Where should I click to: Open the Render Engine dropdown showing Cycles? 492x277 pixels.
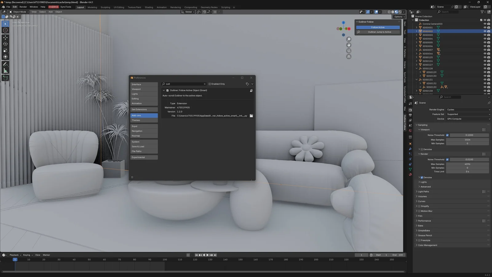click(x=468, y=110)
